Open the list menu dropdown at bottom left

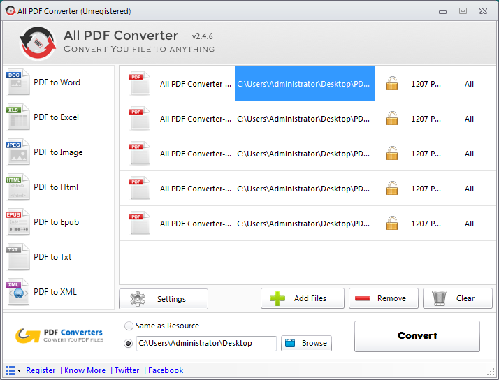pyautogui.click(x=13, y=370)
